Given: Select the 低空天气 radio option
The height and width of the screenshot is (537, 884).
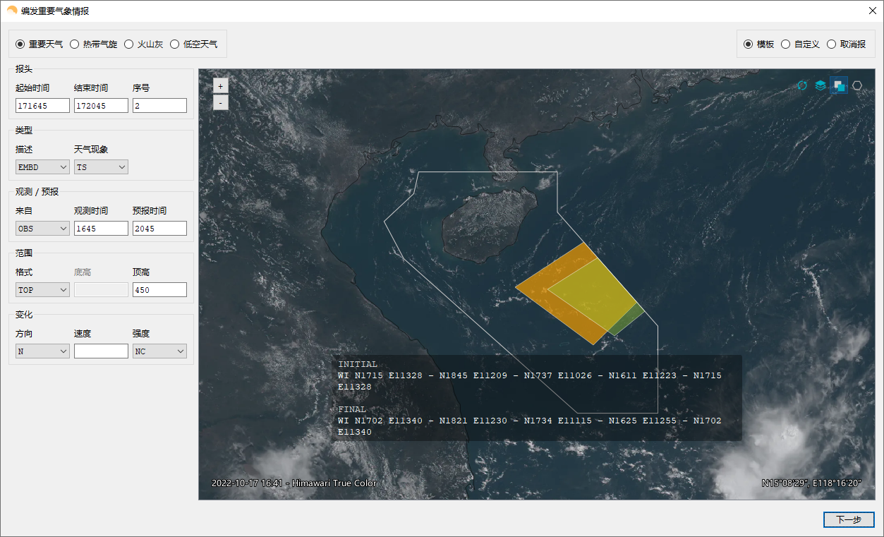Looking at the screenshot, I should 194,44.
